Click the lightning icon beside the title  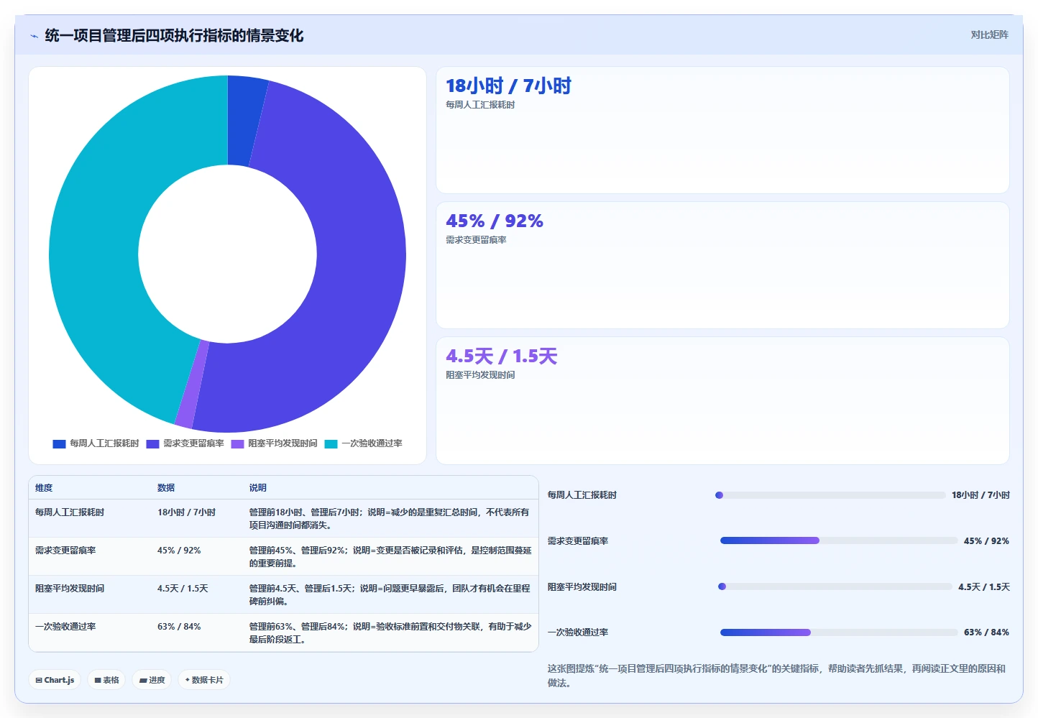click(x=34, y=36)
